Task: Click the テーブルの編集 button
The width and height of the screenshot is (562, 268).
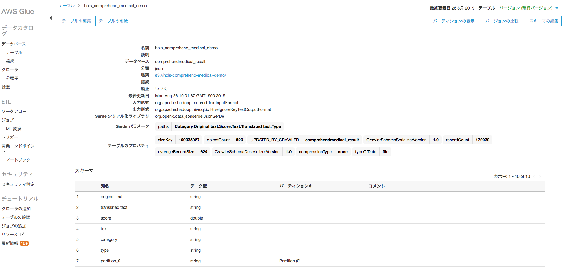Action: click(x=76, y=21)
